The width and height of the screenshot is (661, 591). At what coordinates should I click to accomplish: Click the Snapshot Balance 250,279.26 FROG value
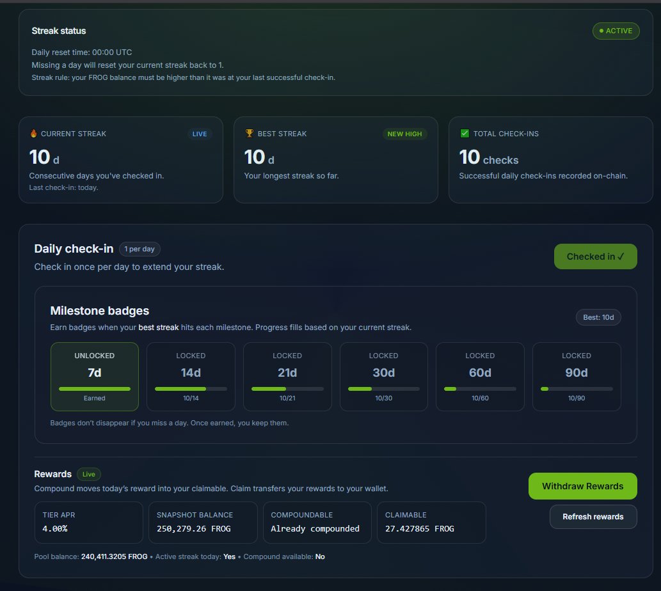click(x=193, y=529)
